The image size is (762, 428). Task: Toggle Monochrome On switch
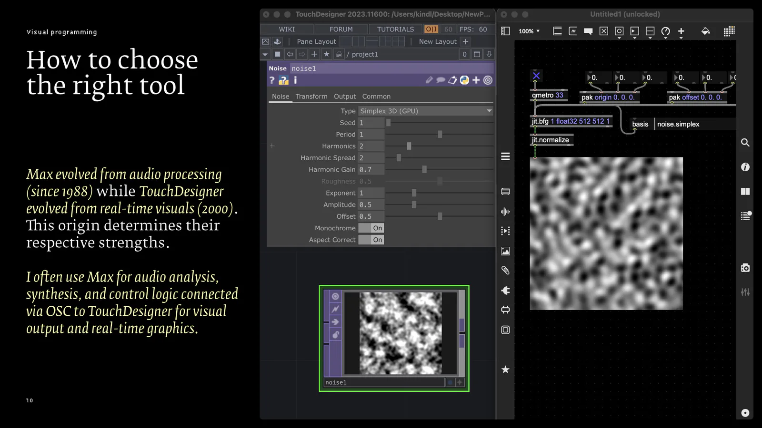(x=371, y=228)
